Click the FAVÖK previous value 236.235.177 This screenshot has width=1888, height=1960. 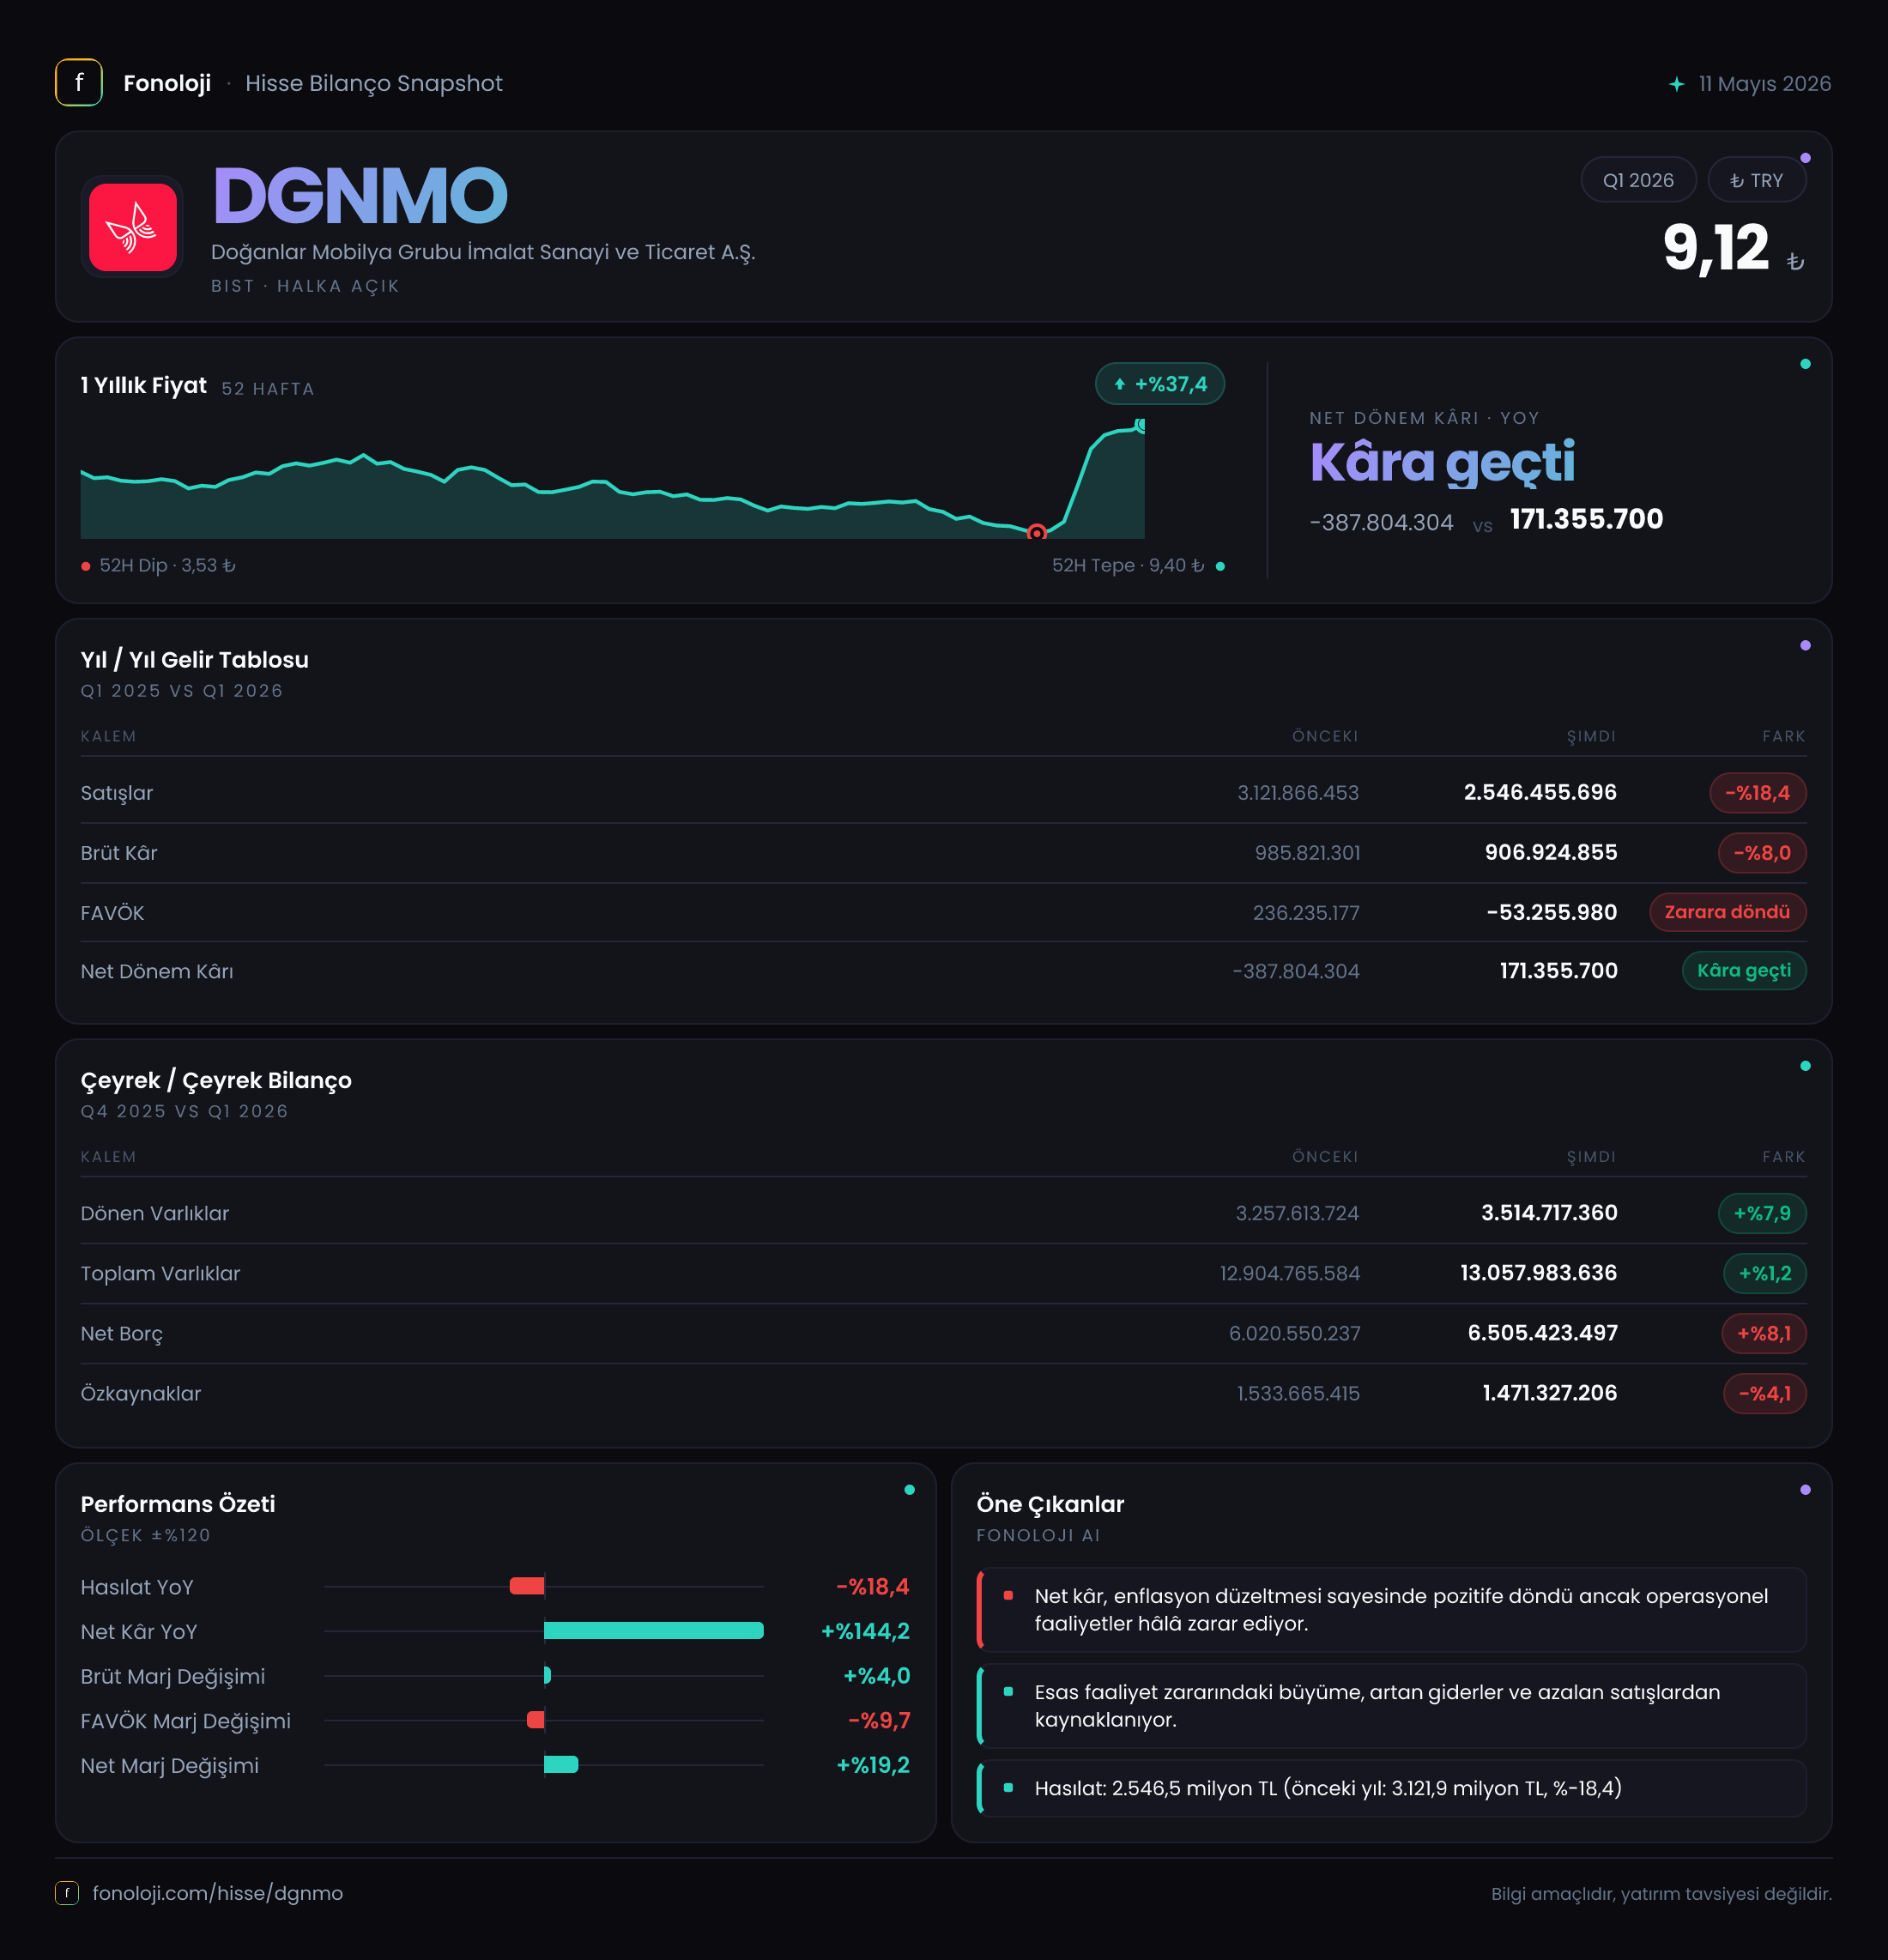tap(1306, 913)
